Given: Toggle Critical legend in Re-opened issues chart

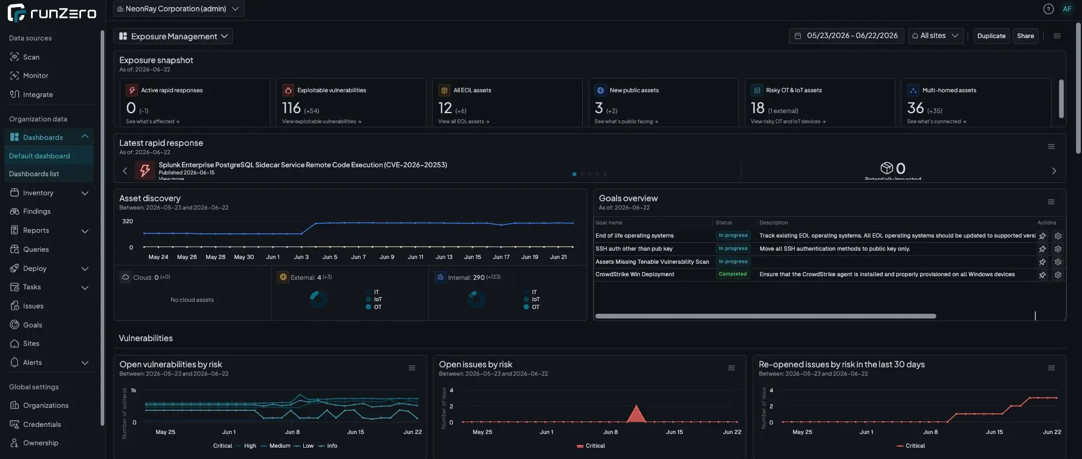Looking at the screenshot, I should (x=910, y=446).
